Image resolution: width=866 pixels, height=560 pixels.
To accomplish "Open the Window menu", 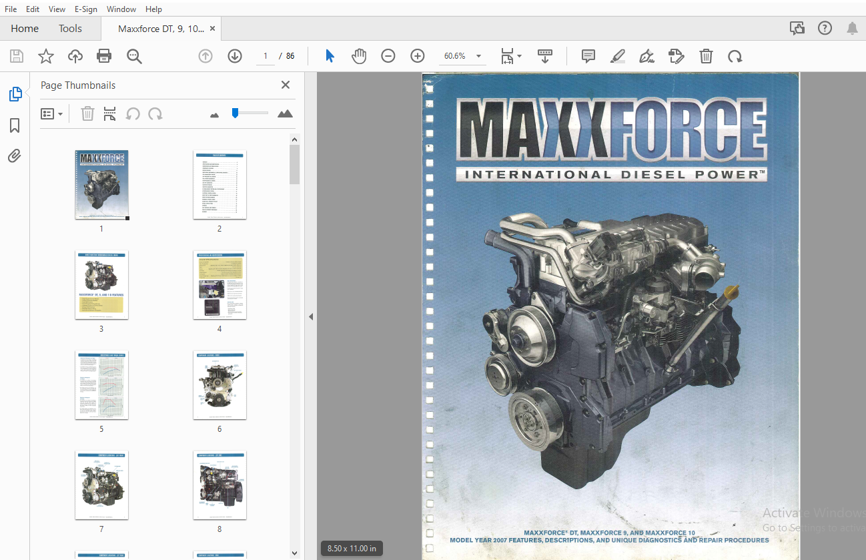I will point(121,9).
